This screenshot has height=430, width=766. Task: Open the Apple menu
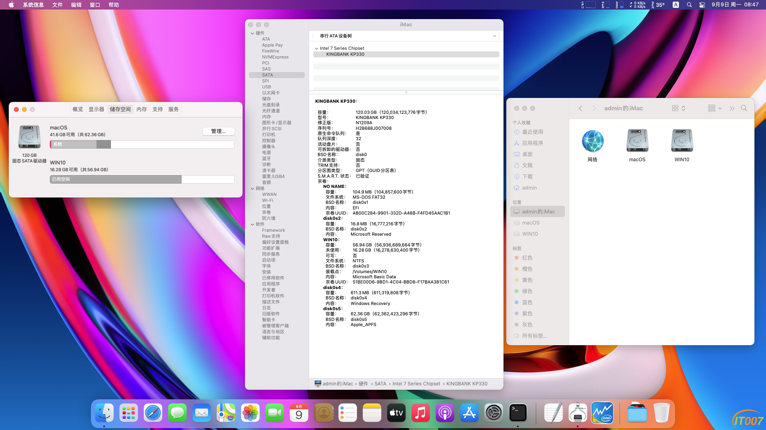click(11, 5)
